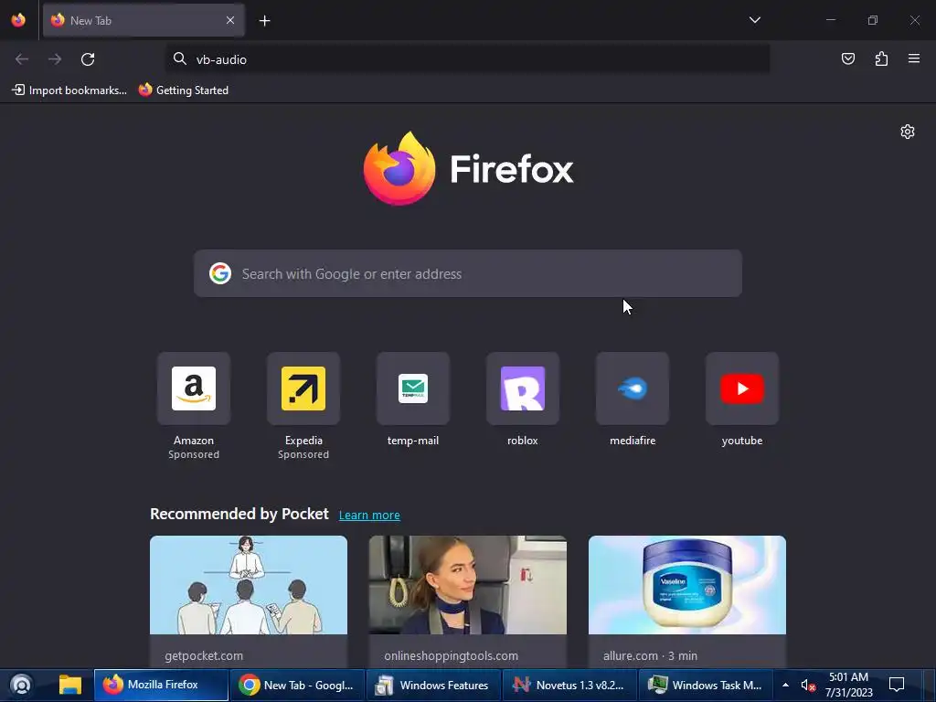936x702 pixels.
Task: Click the search magnifier icon in address bar
Action: [180, 58]
